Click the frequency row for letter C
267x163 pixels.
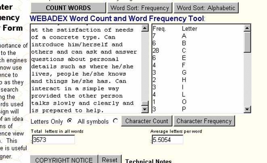click(198, 51)
